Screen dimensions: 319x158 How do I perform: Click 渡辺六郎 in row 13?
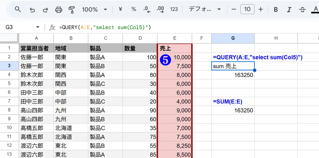coord(36,154)
